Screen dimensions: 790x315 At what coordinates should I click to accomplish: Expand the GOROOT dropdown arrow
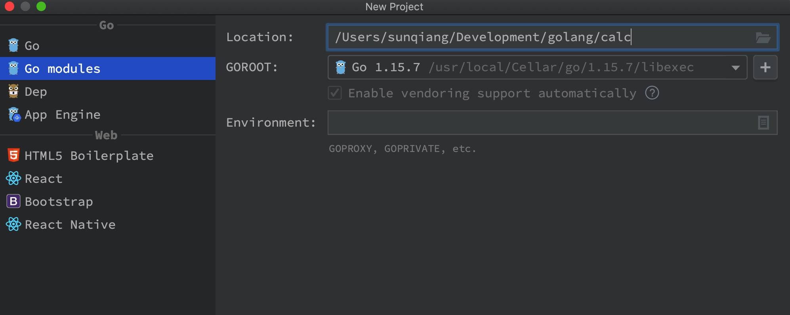735,68
